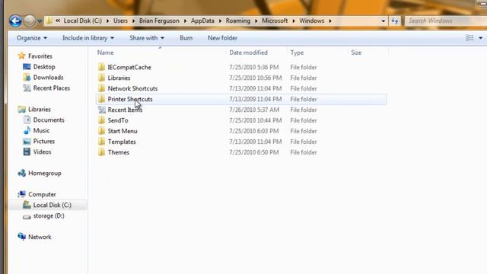Image resolution: width=487 pixels, height=274 pixels.
Task: Open the Share with menu
Action: pos(147,38)
